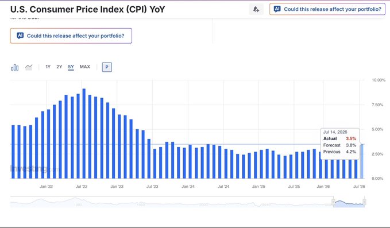Viewport: 390px width, 228px height.
Task: Click the Previous value '4.2%' in tooltip
Action: (x=351, y=152)
